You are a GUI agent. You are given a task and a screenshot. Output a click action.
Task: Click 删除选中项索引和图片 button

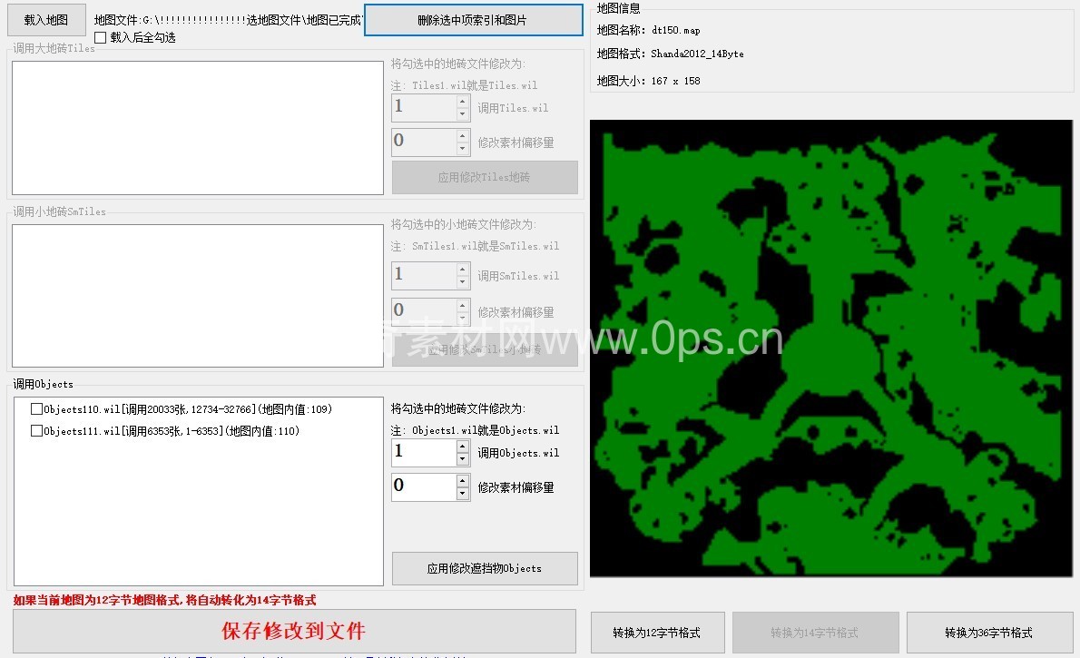pyautogui.click(x=473, y=20)
